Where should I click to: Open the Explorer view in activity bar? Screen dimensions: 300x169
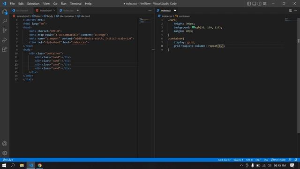coord(5,12)
